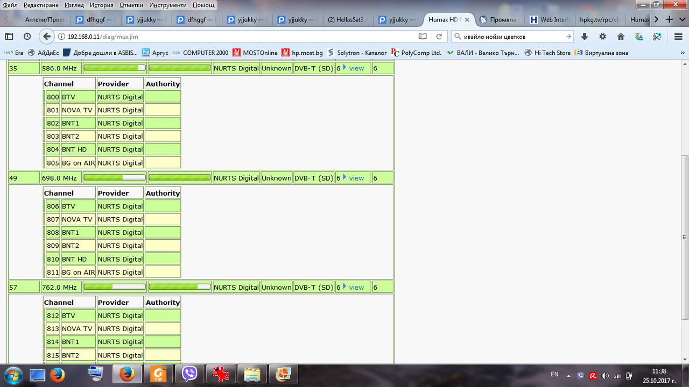Click the 762.0 MHz signal quality bar

pos(180,286)
